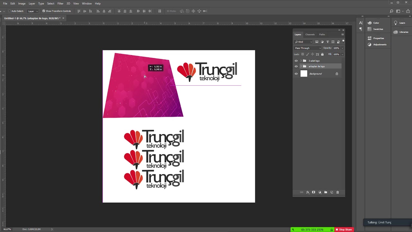
Task: Click the search icon in the top bar
Action: tap(391, 11)
